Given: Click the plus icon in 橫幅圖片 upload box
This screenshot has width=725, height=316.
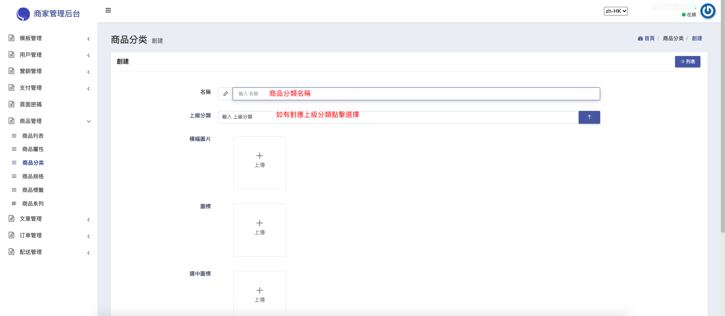Looking at the screenshot, I should coord(259,156).
